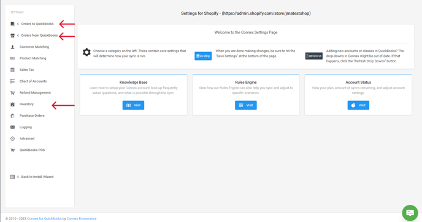The height and width of the screenshot is (222, 422).
Task: Open Inventory settings
Action: tap(26, 104)
